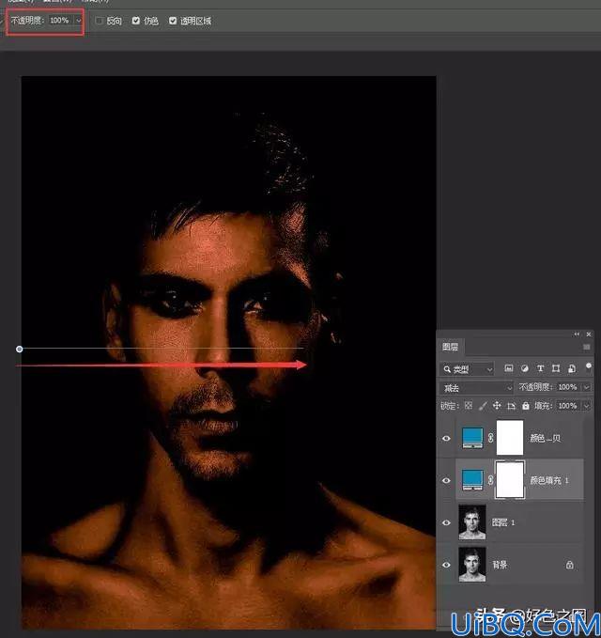Click the Layers panel 不透明度 value field

pos(567,387)
